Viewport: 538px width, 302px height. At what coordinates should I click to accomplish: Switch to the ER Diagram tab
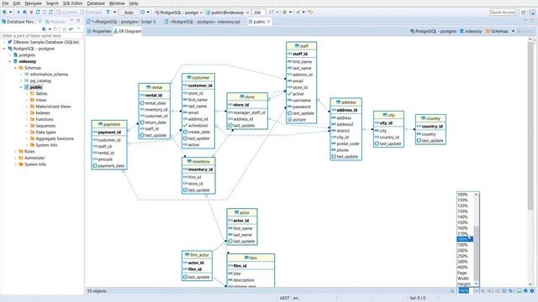(x=127, y=31)
